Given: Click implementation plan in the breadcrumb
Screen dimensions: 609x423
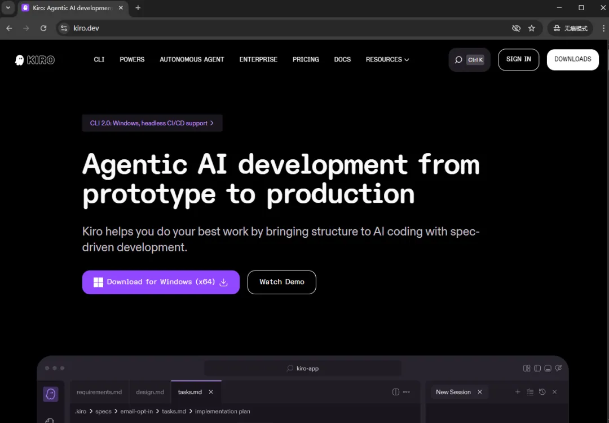Looking at the screenshot, I should pyautogui.click(x=223, y=411).
